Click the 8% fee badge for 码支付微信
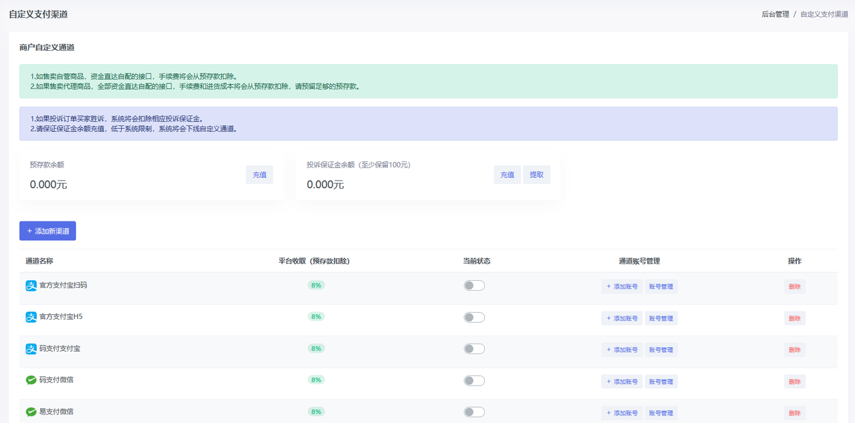This screenshot has height=423, width=855. (x=316, y=380)
